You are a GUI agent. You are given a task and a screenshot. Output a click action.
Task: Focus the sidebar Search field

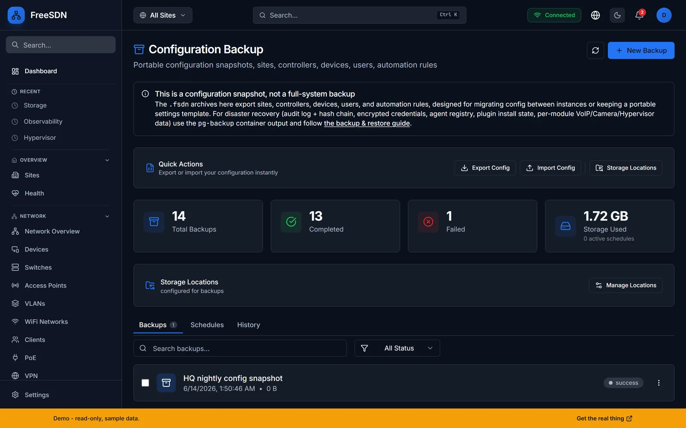(x=60, y=45)
